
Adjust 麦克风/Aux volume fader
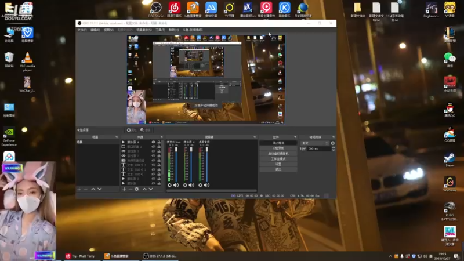click(176, 150)
